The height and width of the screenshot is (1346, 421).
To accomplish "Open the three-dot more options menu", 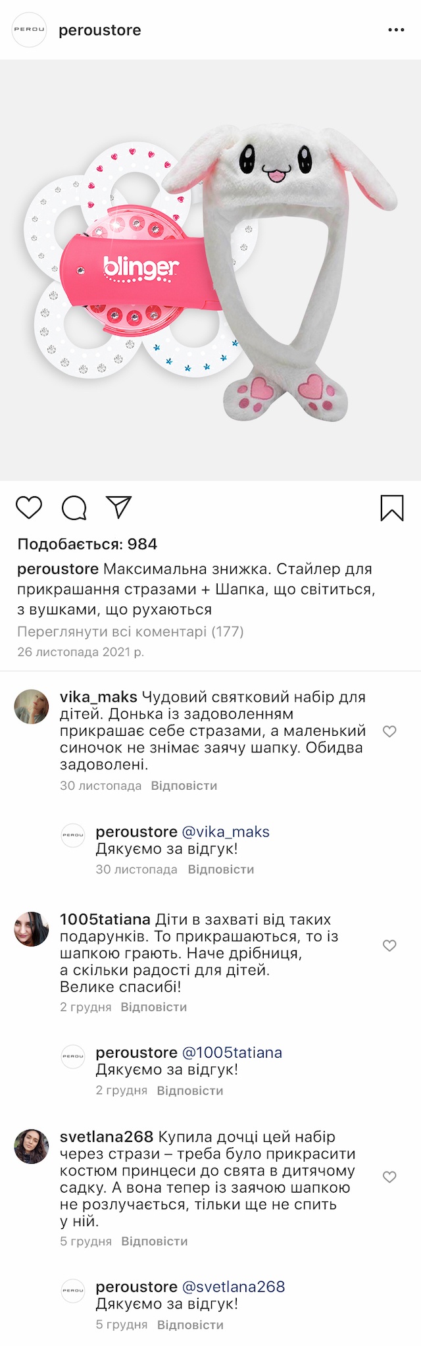I will coord(396,30).
